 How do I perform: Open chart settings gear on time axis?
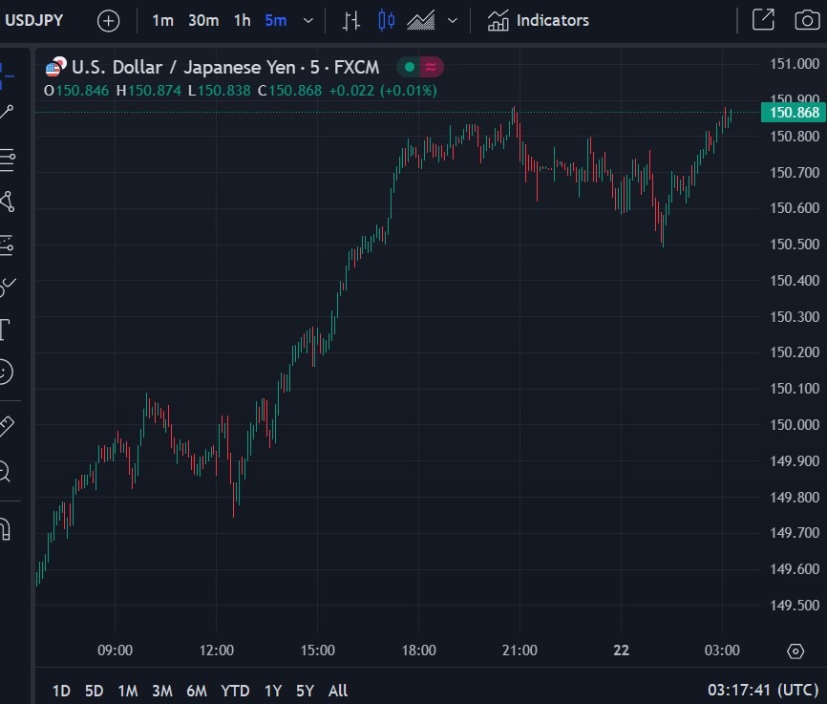795,651
